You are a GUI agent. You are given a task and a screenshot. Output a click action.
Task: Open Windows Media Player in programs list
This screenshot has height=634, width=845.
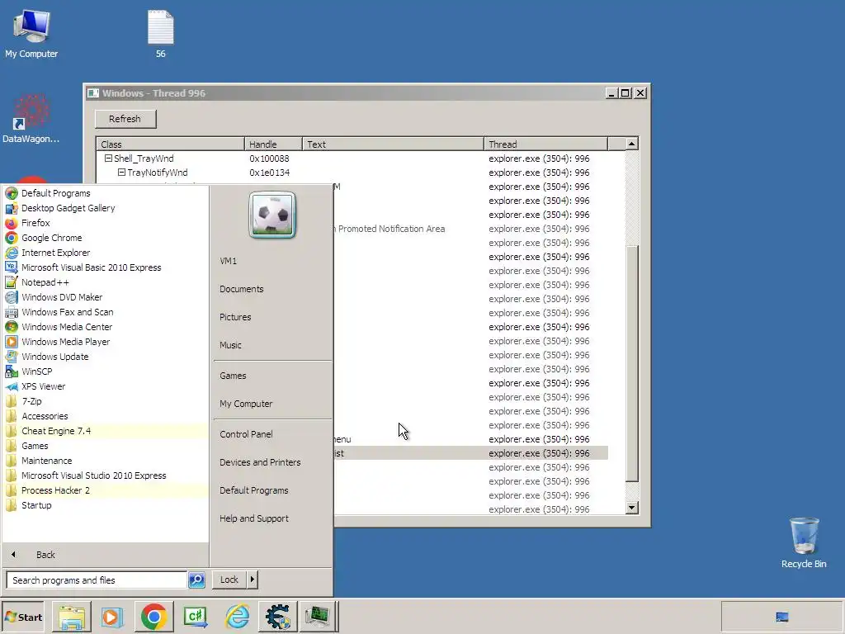pyautogui.click(x=66, y=342)
